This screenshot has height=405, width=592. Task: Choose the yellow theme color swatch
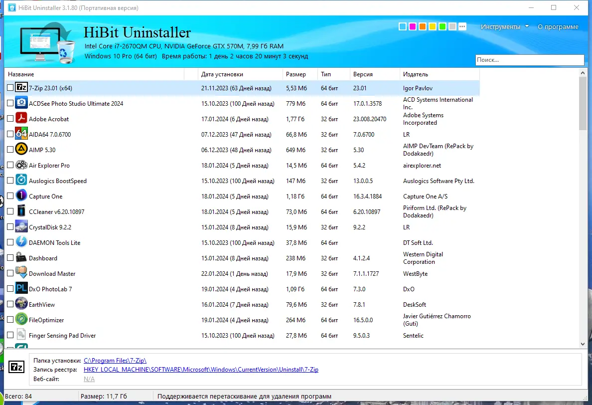tap(433, 26)
